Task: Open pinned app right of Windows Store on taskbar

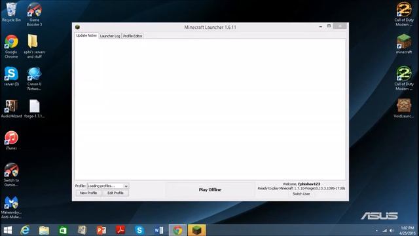Action: [82, 230]
